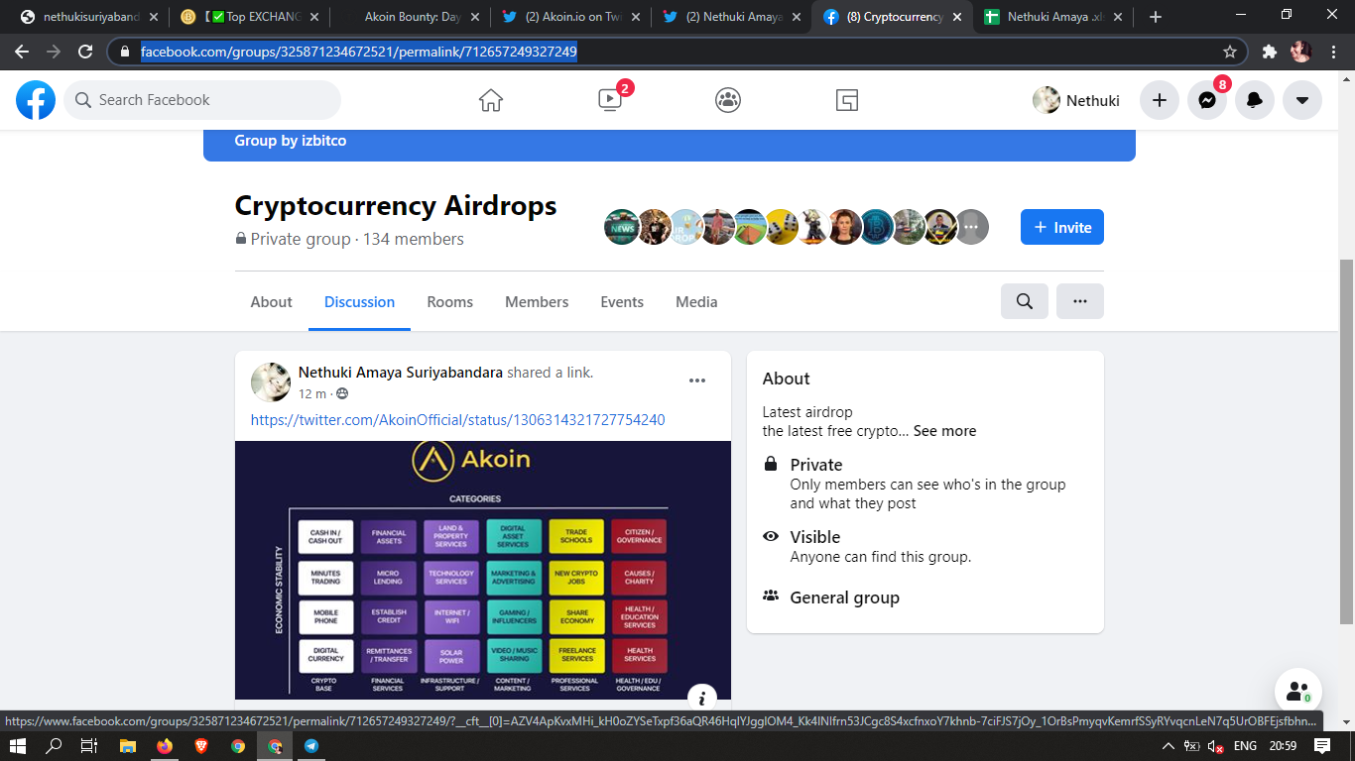The width and height of the screenshot is (1355, 761).
Task: Open Telegram from the taskbar
Action: (311, 746)
